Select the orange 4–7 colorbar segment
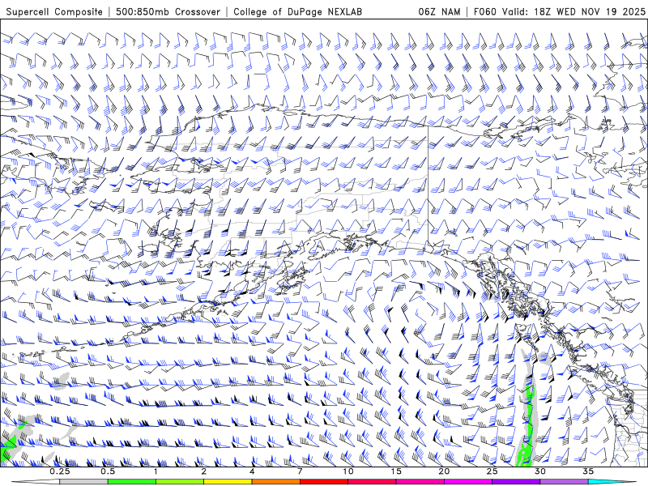This screenshot has width=648, height=486. pos(275,482)
